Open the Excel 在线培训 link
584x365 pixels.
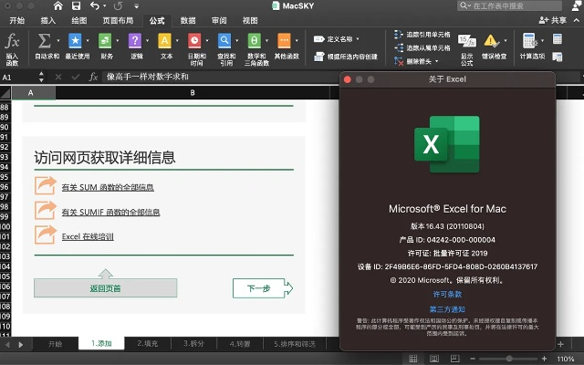coord(88,236)
